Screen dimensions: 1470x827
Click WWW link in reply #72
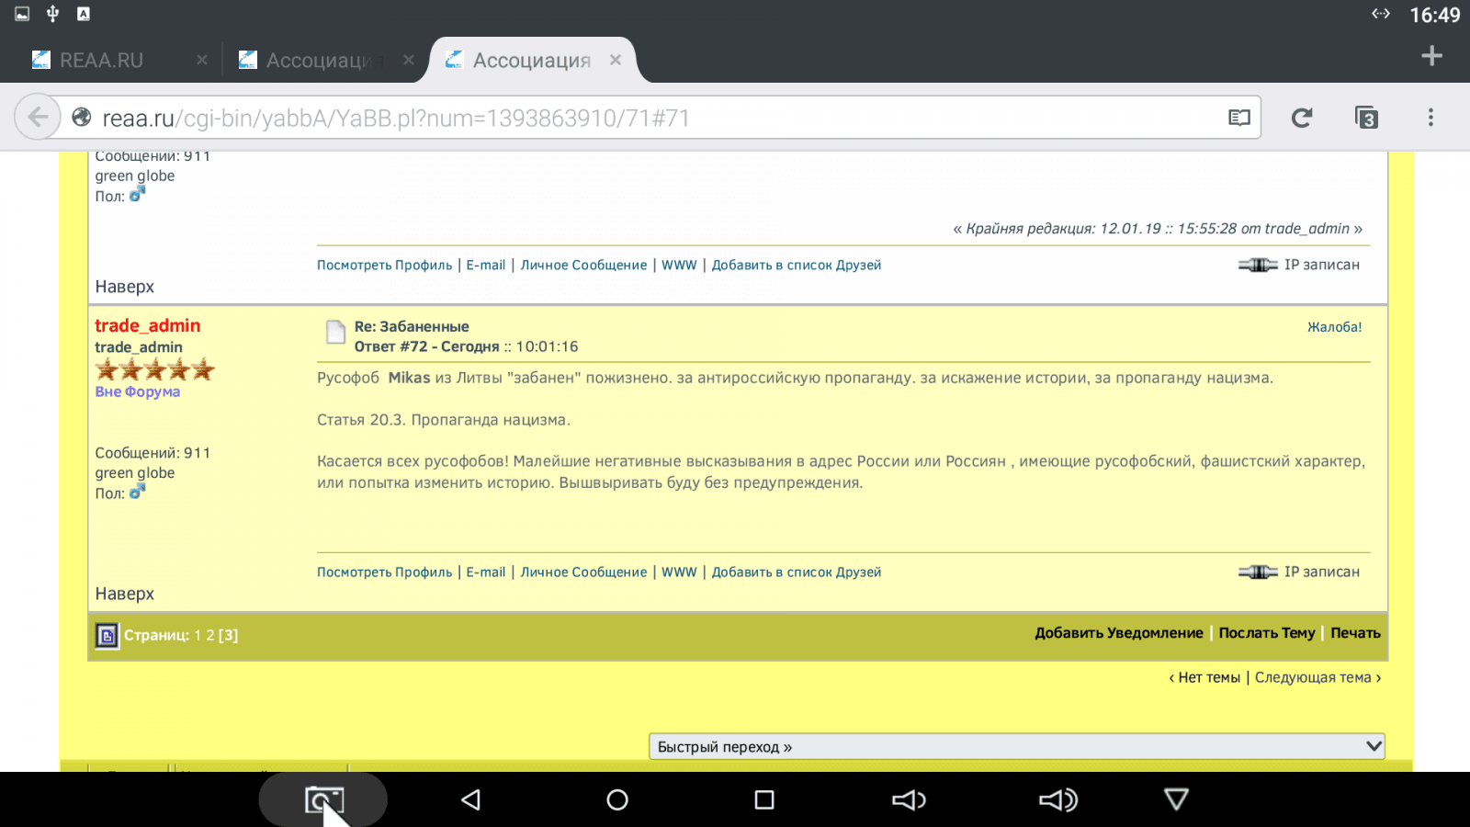tap(679, 572)
